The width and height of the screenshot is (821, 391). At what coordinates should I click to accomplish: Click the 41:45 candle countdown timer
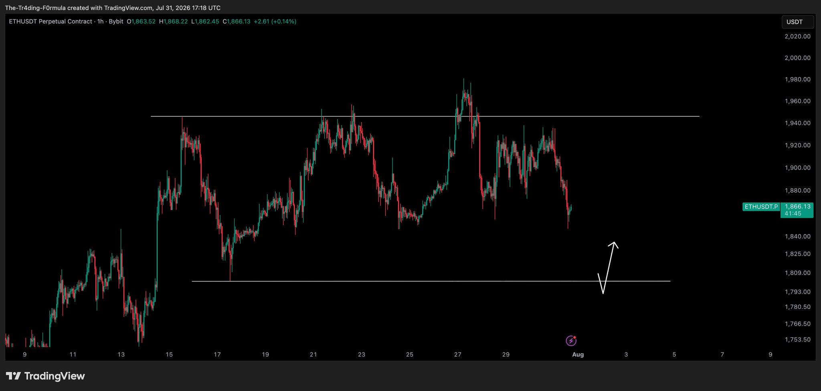click(793, 214)
